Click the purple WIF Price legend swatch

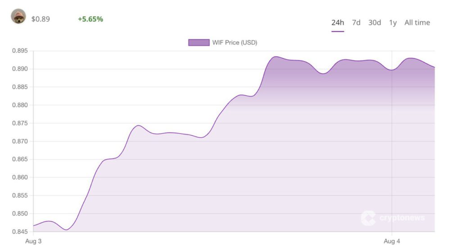(199, 42)
